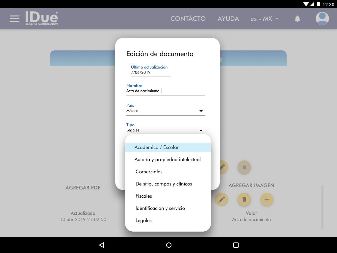
Task: Tap the Android home circle button
Action: coord(169,245)
